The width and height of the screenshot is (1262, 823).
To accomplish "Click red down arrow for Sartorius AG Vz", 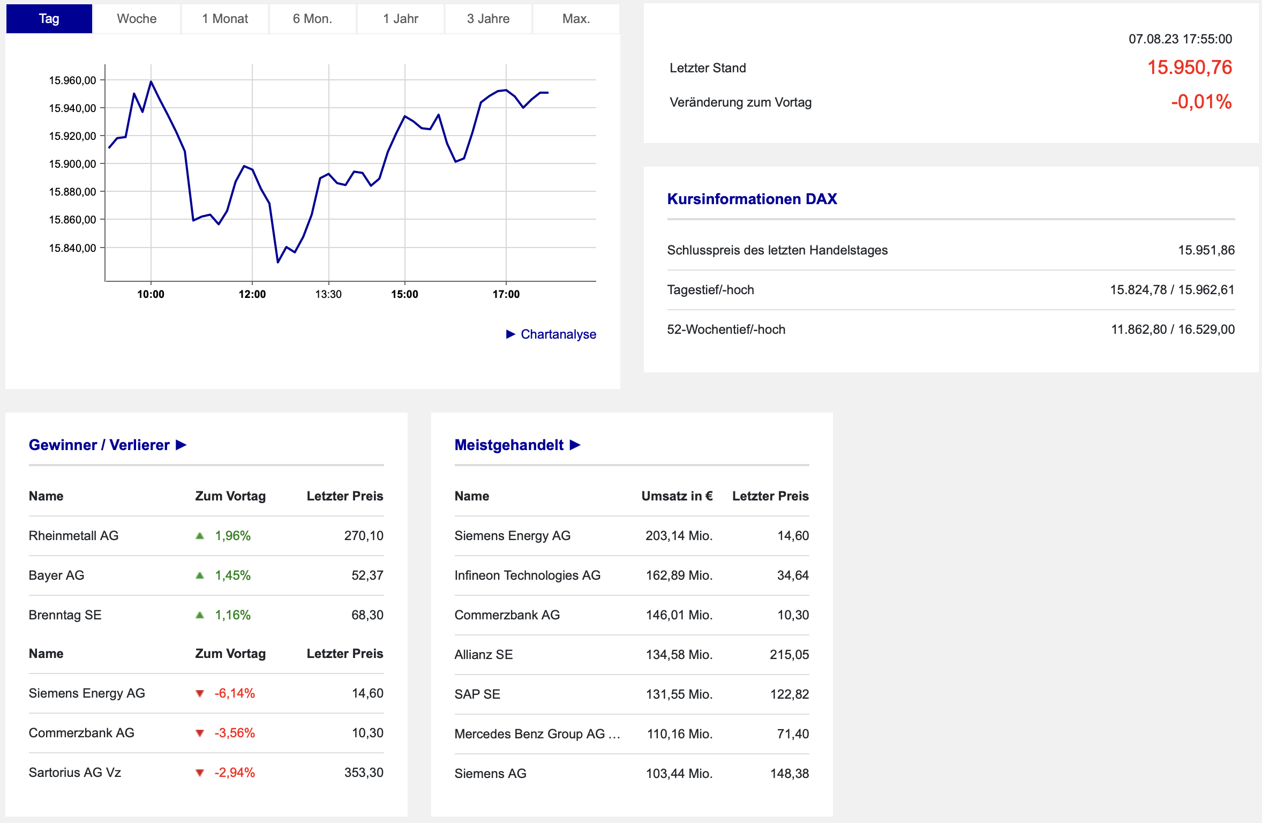I will click(200, 773).
